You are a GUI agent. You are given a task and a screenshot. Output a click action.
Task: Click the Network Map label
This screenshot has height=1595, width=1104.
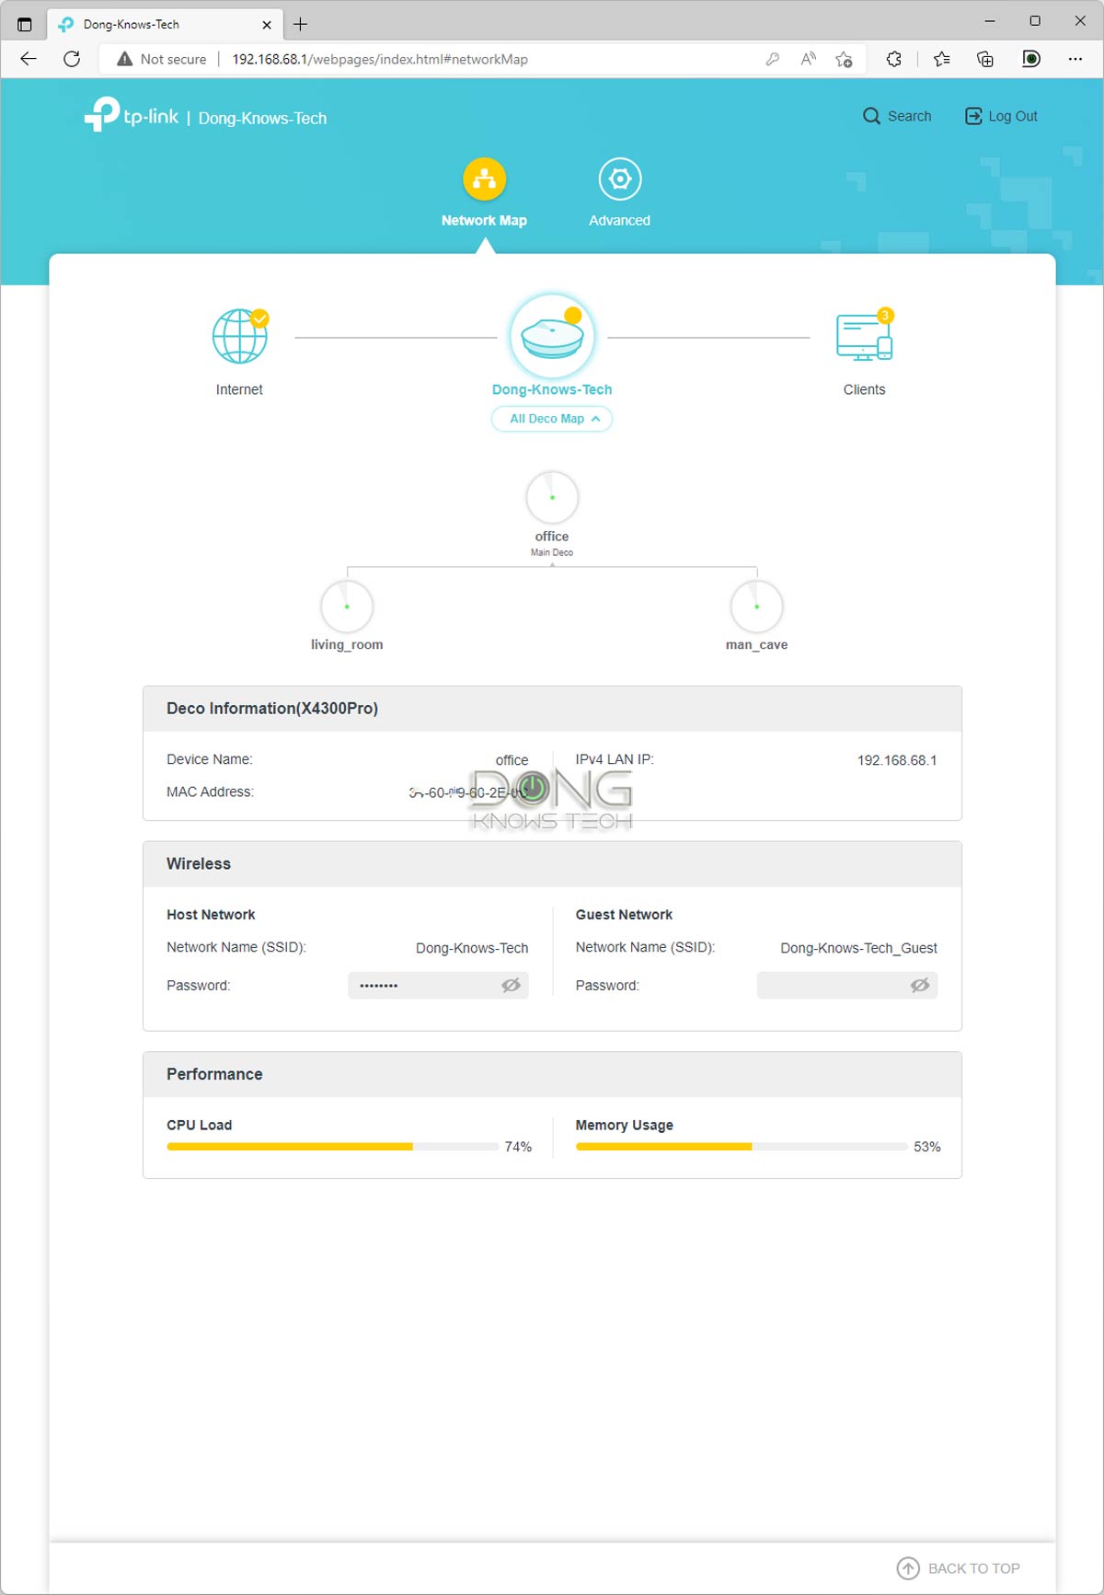point(484,220)
